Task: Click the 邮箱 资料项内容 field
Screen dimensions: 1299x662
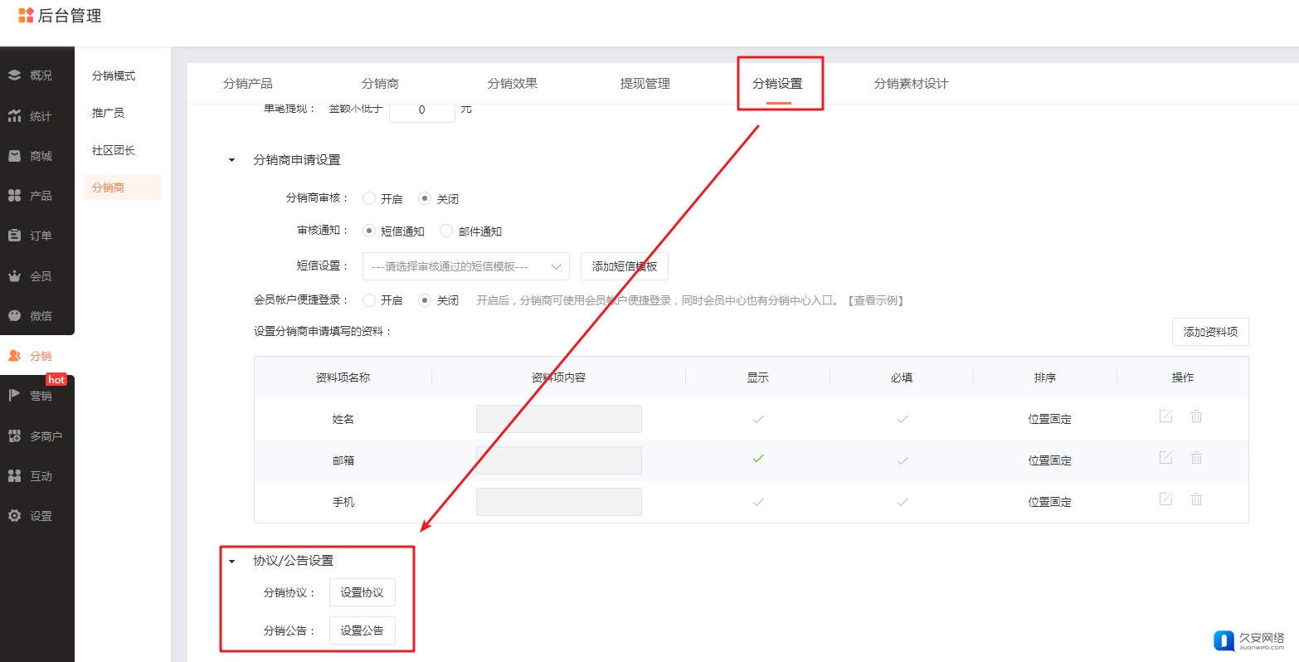Action: click(559, 460)
